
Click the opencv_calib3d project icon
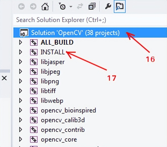pyautogui.click(x=34, y=120)
